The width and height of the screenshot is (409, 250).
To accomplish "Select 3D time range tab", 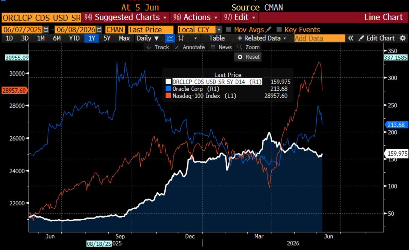I will click(x=25, y=38).
